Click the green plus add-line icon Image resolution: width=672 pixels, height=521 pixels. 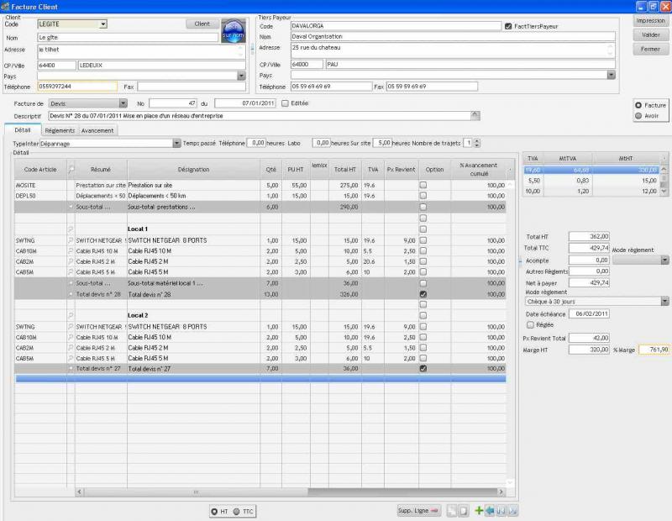coord(479,510)
